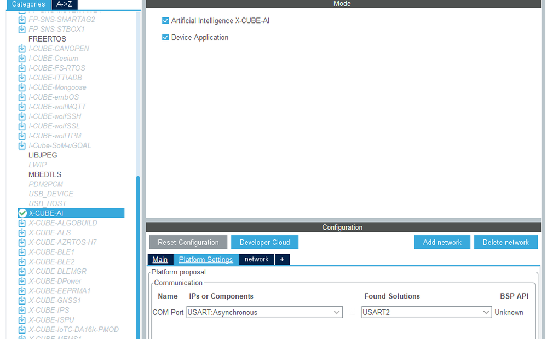Image resolution: width=547 pixels, height=339 pixels.
Task: Click download icon beside X-CUBE-IPS
Action: pyautogui.click(x=22, y=310)
